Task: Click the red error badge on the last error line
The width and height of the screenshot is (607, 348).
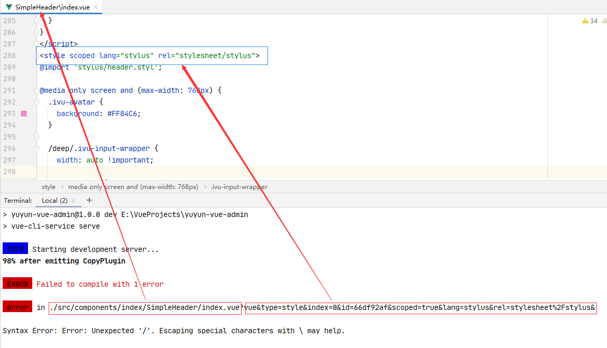Action: pos(17,307)
